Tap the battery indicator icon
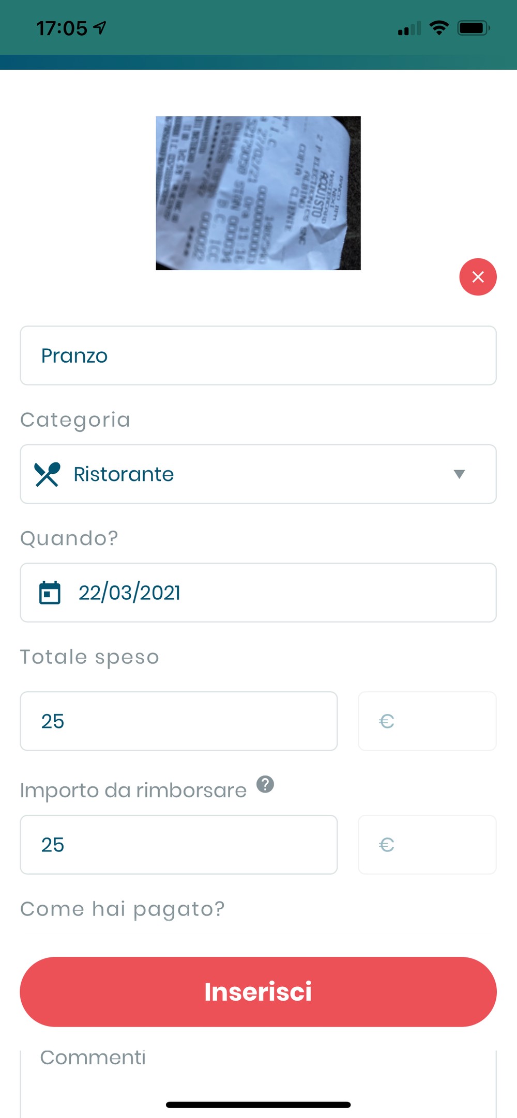 coord(474,28)
